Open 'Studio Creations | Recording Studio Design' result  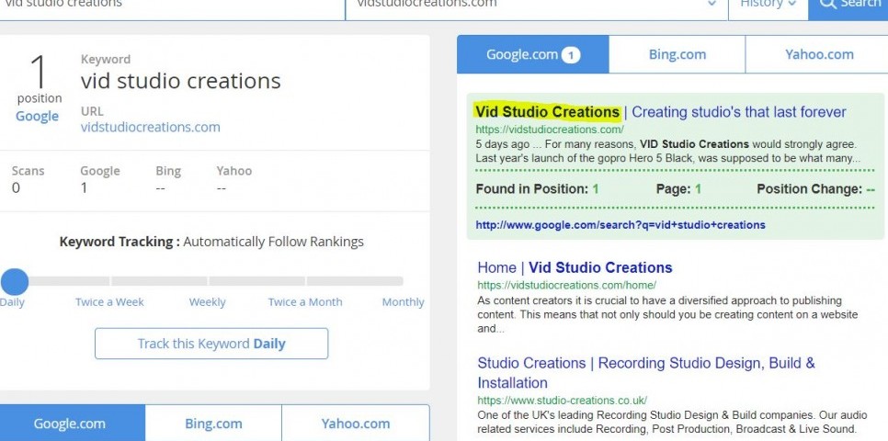(646, 372)
